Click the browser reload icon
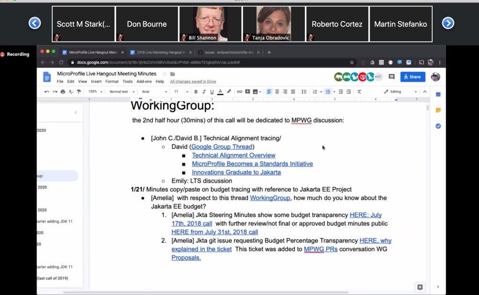Image resolution: width=479 pixels, height=295 pixels. [x=61, y=62]
